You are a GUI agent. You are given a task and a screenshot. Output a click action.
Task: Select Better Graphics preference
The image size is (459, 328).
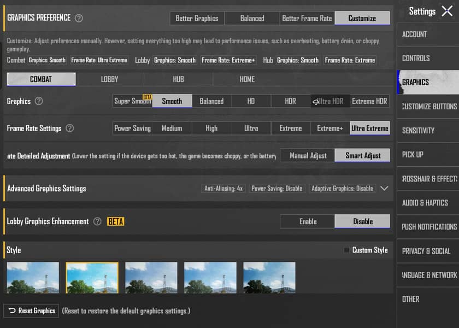point(197,18)
